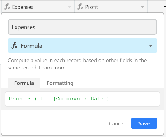This screenshot has width=166, height=137.
Task: Place cursor on the number 1 in formula
Action: [42, 99]
